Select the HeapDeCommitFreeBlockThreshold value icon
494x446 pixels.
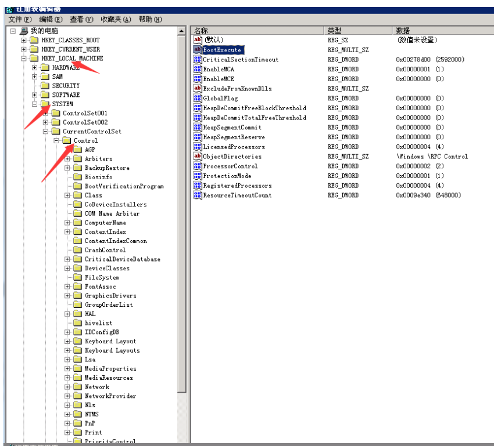pyautogui.click(x=198, y=108)
